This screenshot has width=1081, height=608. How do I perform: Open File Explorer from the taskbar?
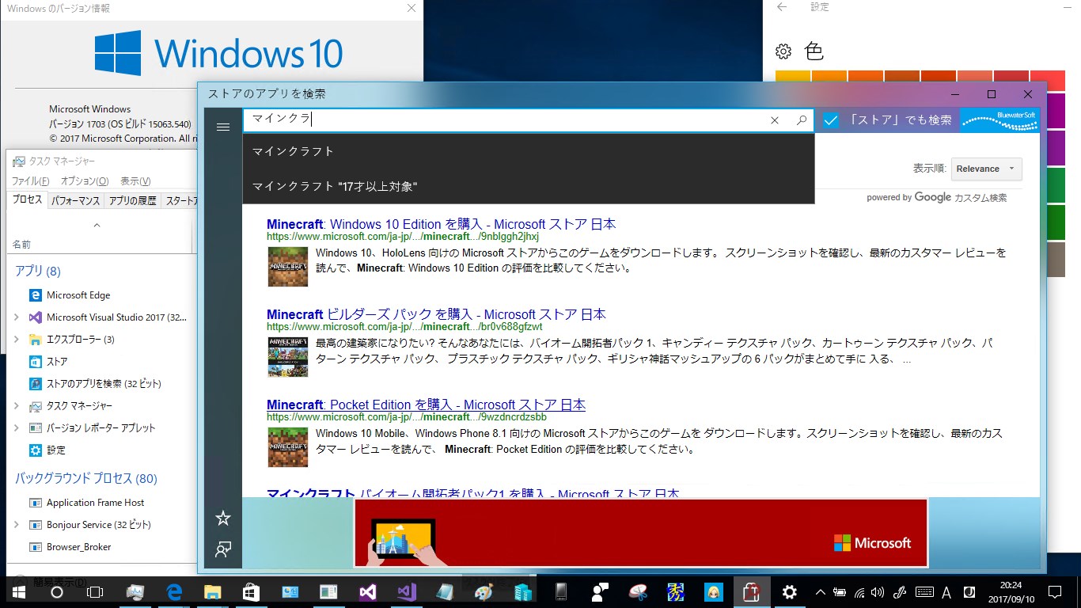[x=212, y=591]
